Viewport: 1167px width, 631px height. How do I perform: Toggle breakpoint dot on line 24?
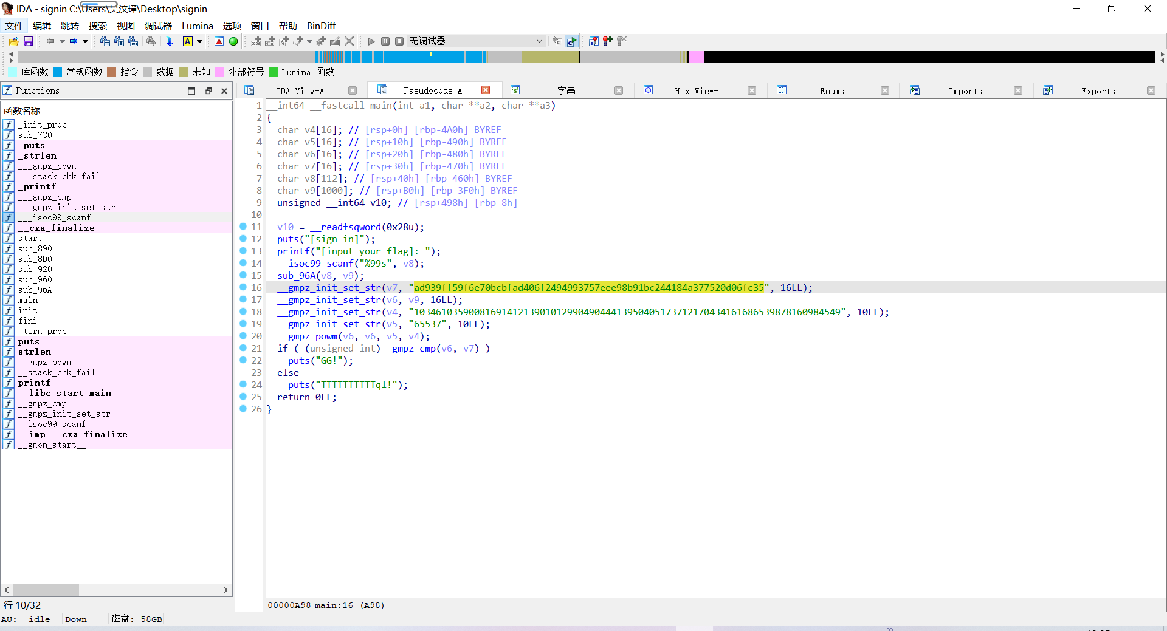pyautogui.click(x=243, y=384)
